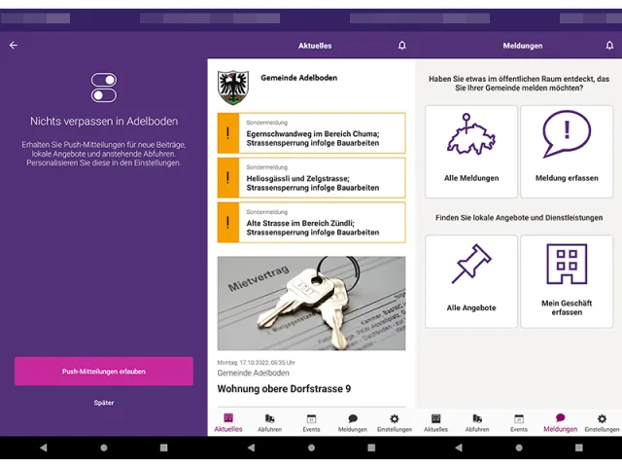Image resolution: width=622 pixels, height=467 pixels.
Task: Open the Alle Meldungen map tile
Action: [x=471, y=152]
